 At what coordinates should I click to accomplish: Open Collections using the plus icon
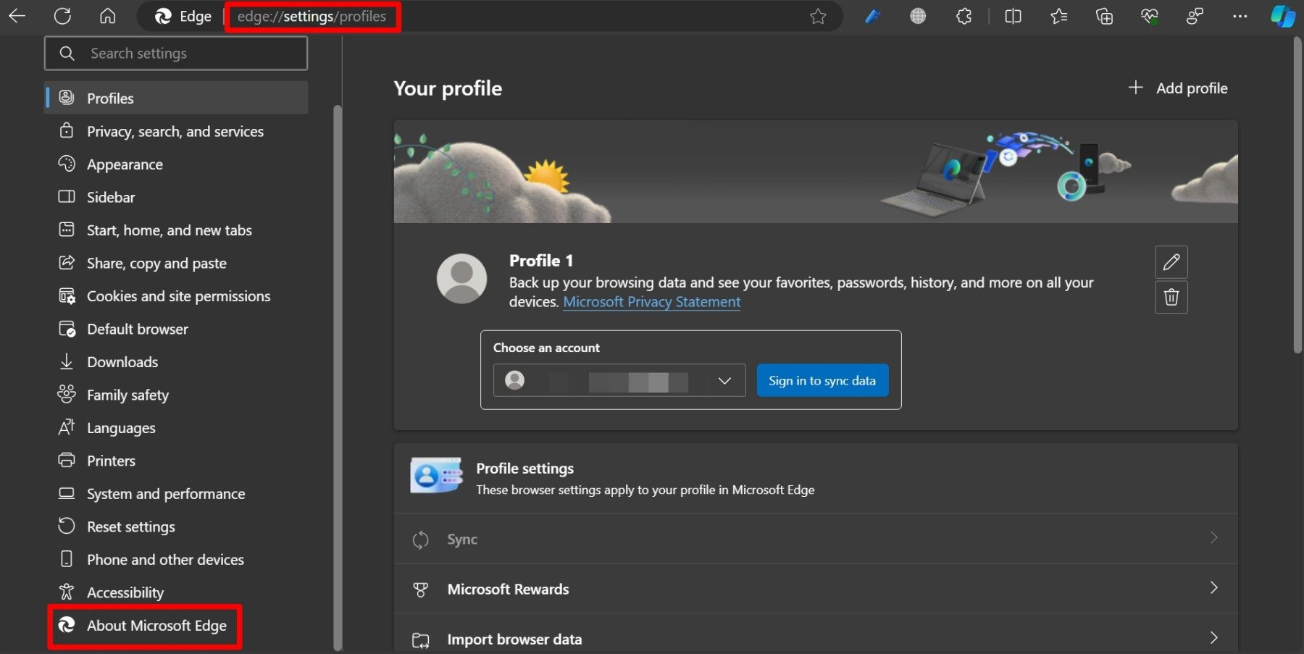(x=1104, y=16)
